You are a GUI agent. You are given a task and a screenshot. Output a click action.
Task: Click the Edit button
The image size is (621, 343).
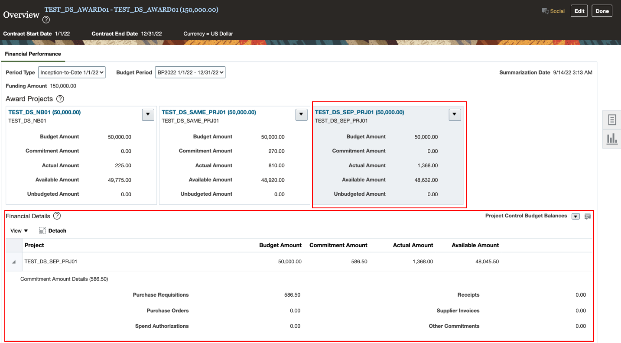pyautogui.click(x=579, y=11)
